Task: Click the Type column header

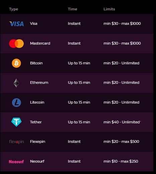Action: pyautogui.click(x=13, y=9)
